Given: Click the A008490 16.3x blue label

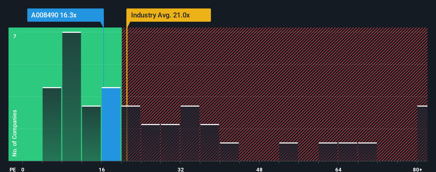Looking at the screenshot, I should tap(65, 15).
